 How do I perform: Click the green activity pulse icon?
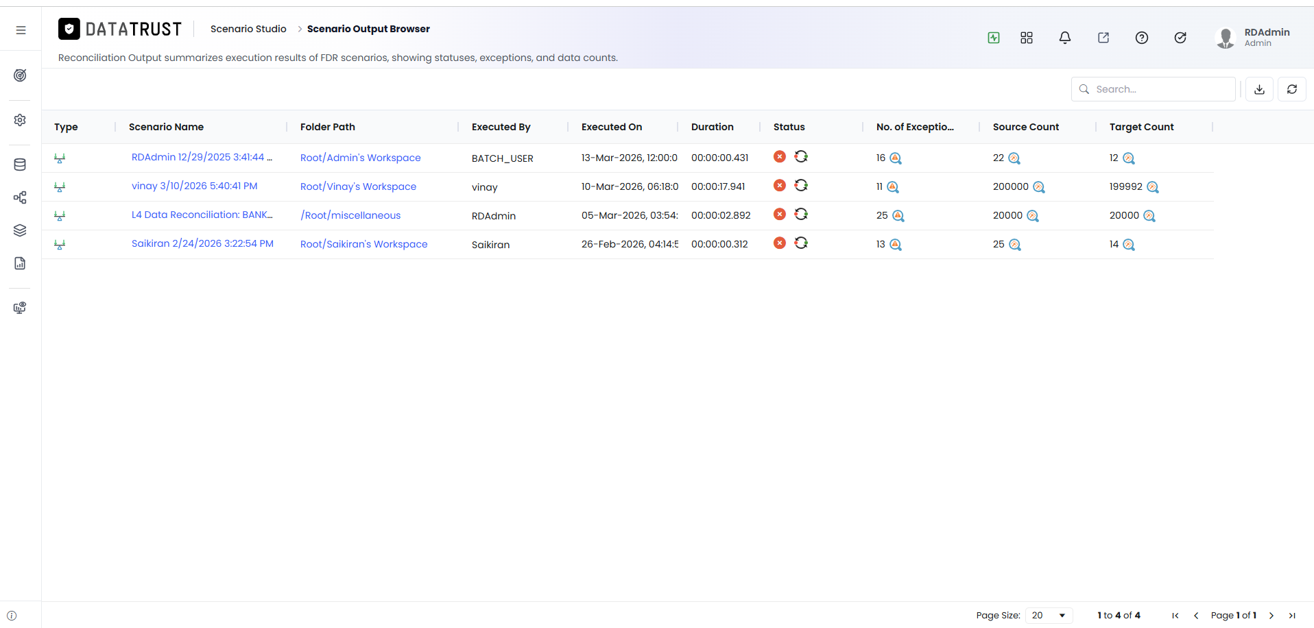[994, 38]
